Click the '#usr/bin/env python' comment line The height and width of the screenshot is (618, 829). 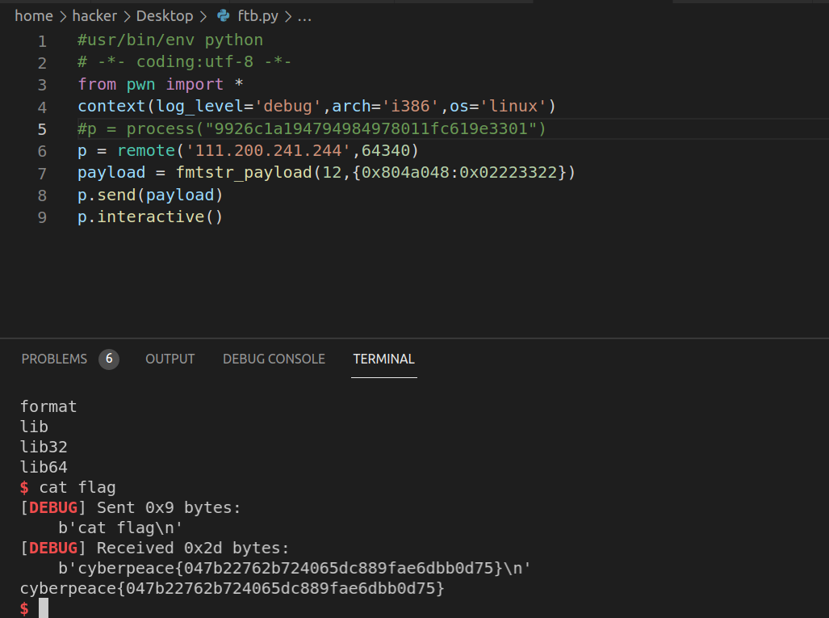170,40
